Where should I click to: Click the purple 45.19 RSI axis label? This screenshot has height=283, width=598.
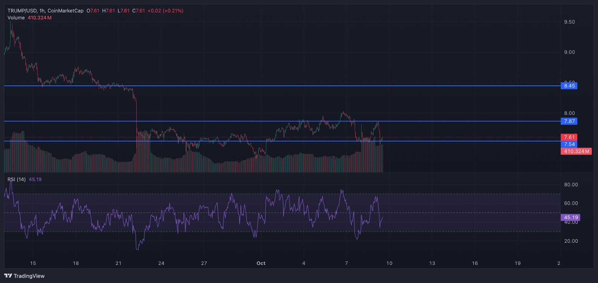(x=570, y=217)
